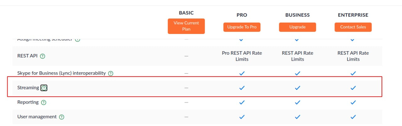Image resolution: width=402 pixels, height=126 pixels.
Task: Click the Business checkmark for User management
Action: point(297,117)
